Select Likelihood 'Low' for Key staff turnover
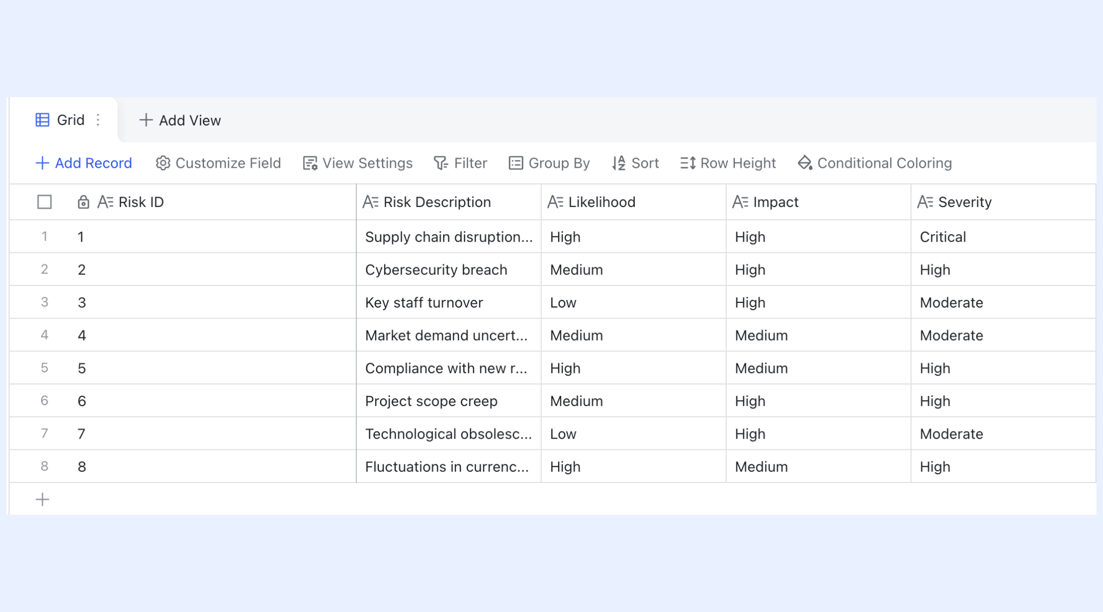Image resolution: width=1103 pixels, height=612 pixels. tap(634, 302)
